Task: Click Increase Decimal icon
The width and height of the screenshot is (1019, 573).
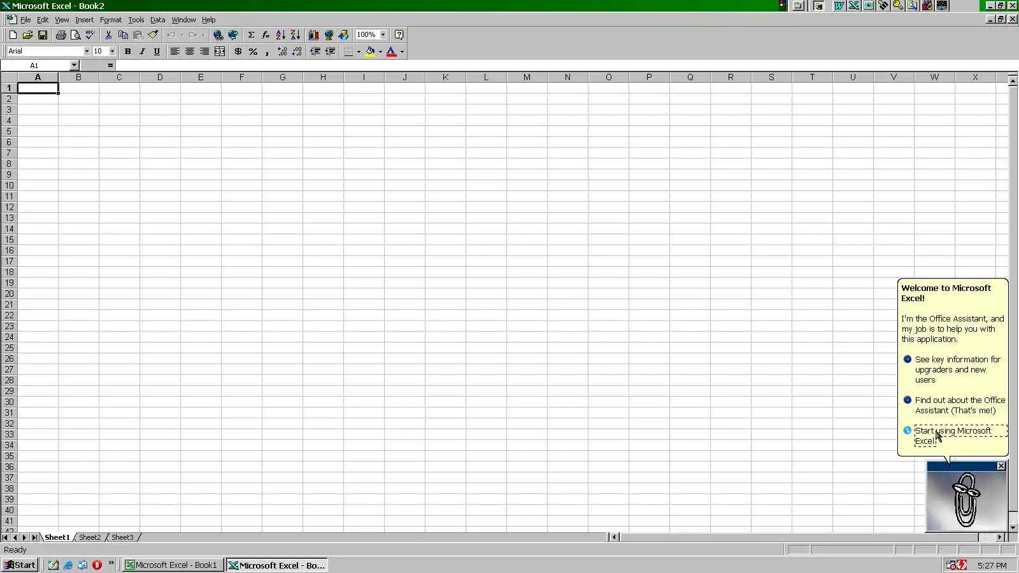Action: coord(282,52)
